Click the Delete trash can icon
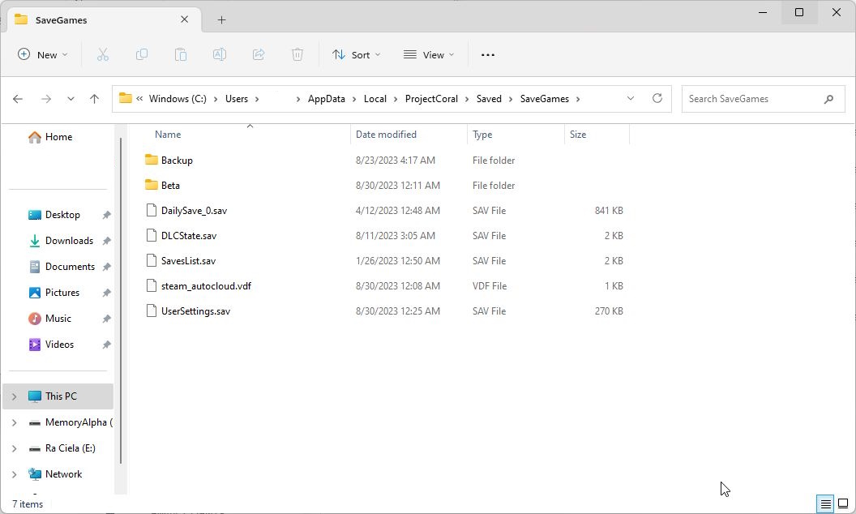The image size is (856, 514). click(297, 54)
